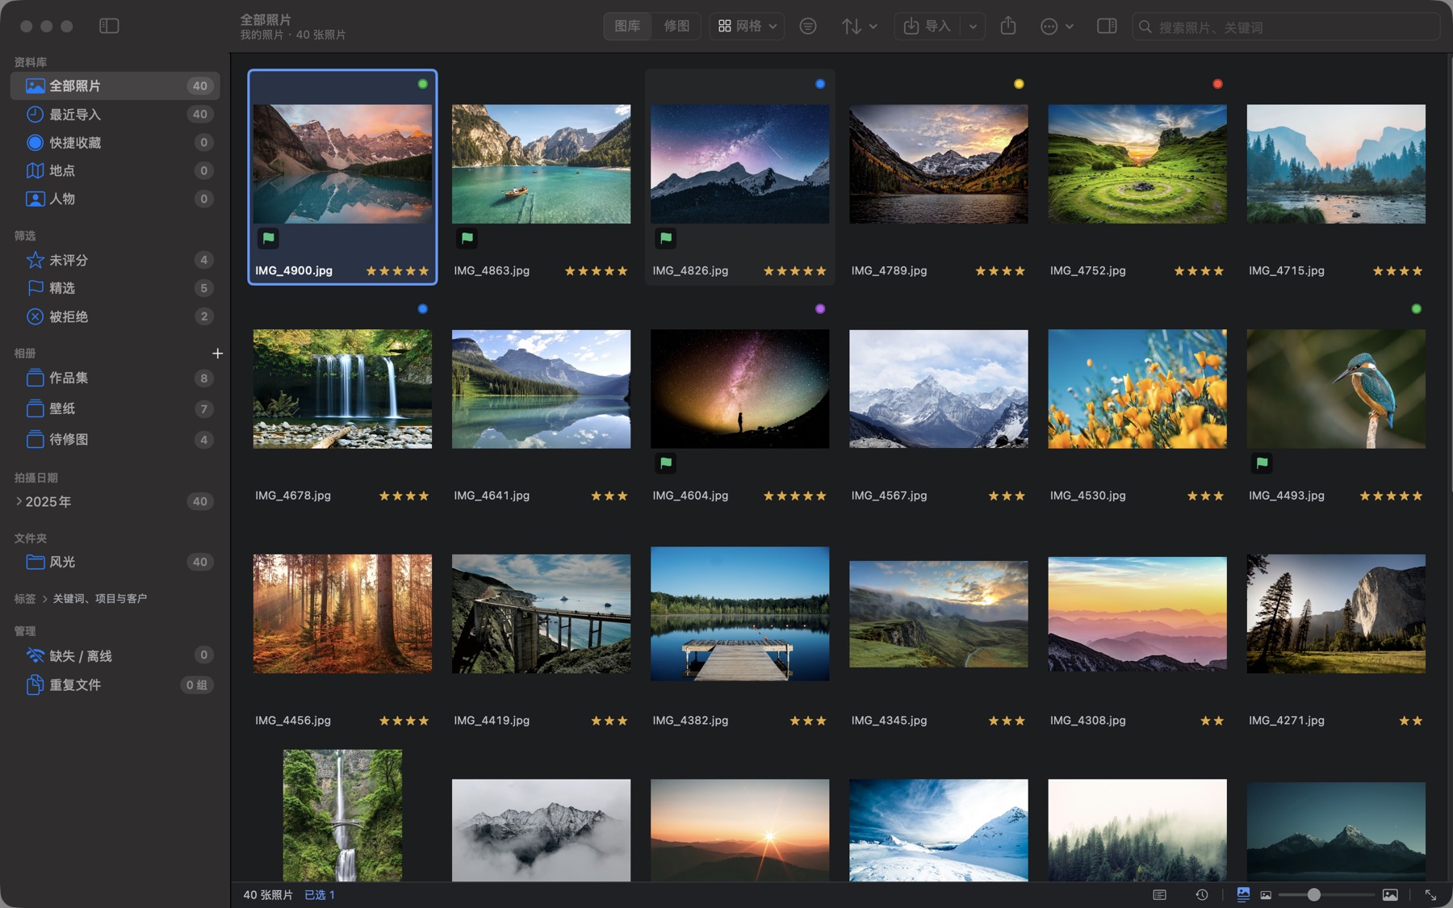Open the 待修图 album
The image size is (1453, 908).
[115, 439]
